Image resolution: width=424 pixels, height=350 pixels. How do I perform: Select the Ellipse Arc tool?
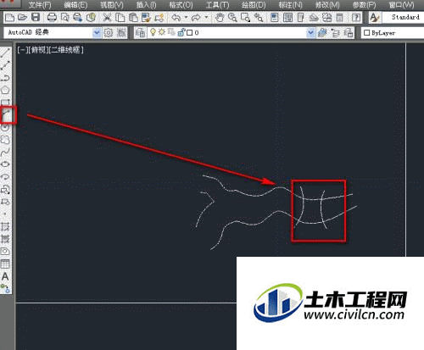pos(5,177)
